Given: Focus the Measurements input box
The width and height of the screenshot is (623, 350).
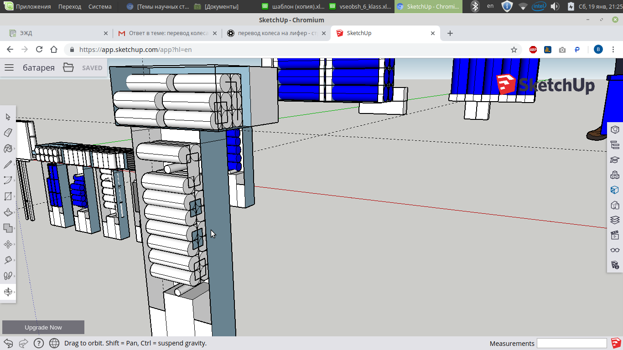Looking at the screenshot, I should point(571,343).
